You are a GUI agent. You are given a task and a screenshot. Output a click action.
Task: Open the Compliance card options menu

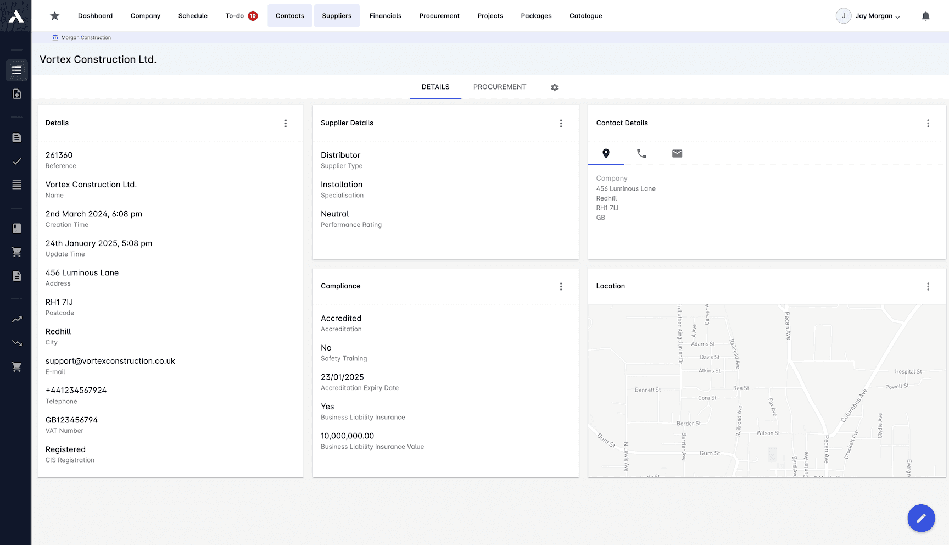click(x=561, y=286)
